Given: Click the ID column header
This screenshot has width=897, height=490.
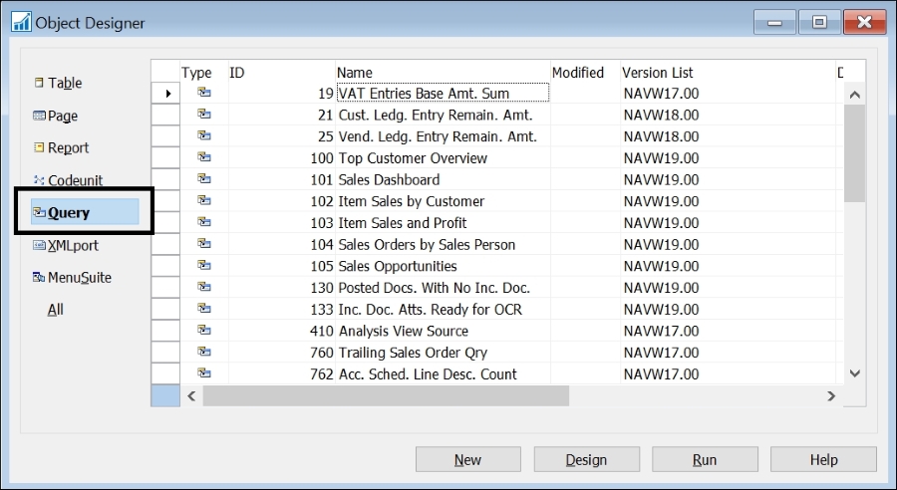Looking at the screenshot, I should coord(281,72).
